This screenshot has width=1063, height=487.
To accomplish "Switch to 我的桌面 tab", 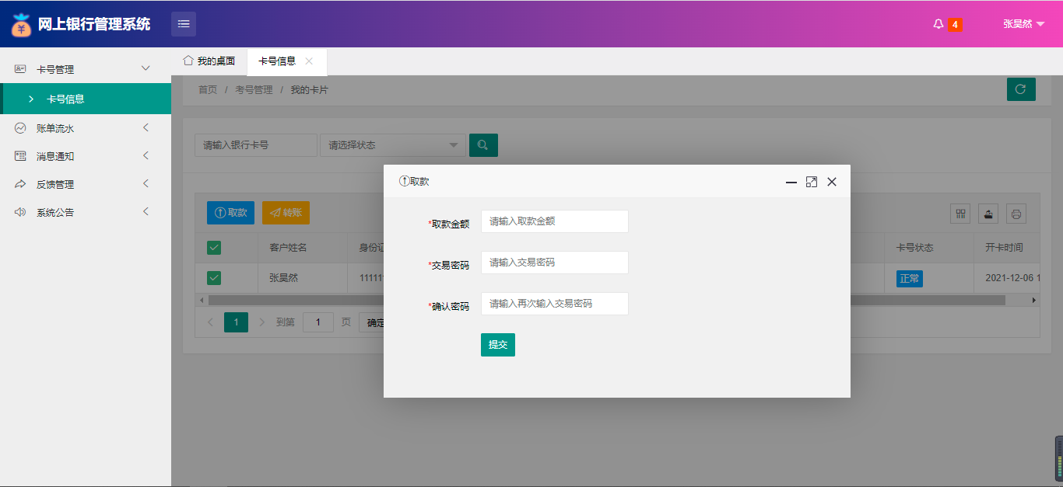I will pyautogui.click(x=209, y=61).
